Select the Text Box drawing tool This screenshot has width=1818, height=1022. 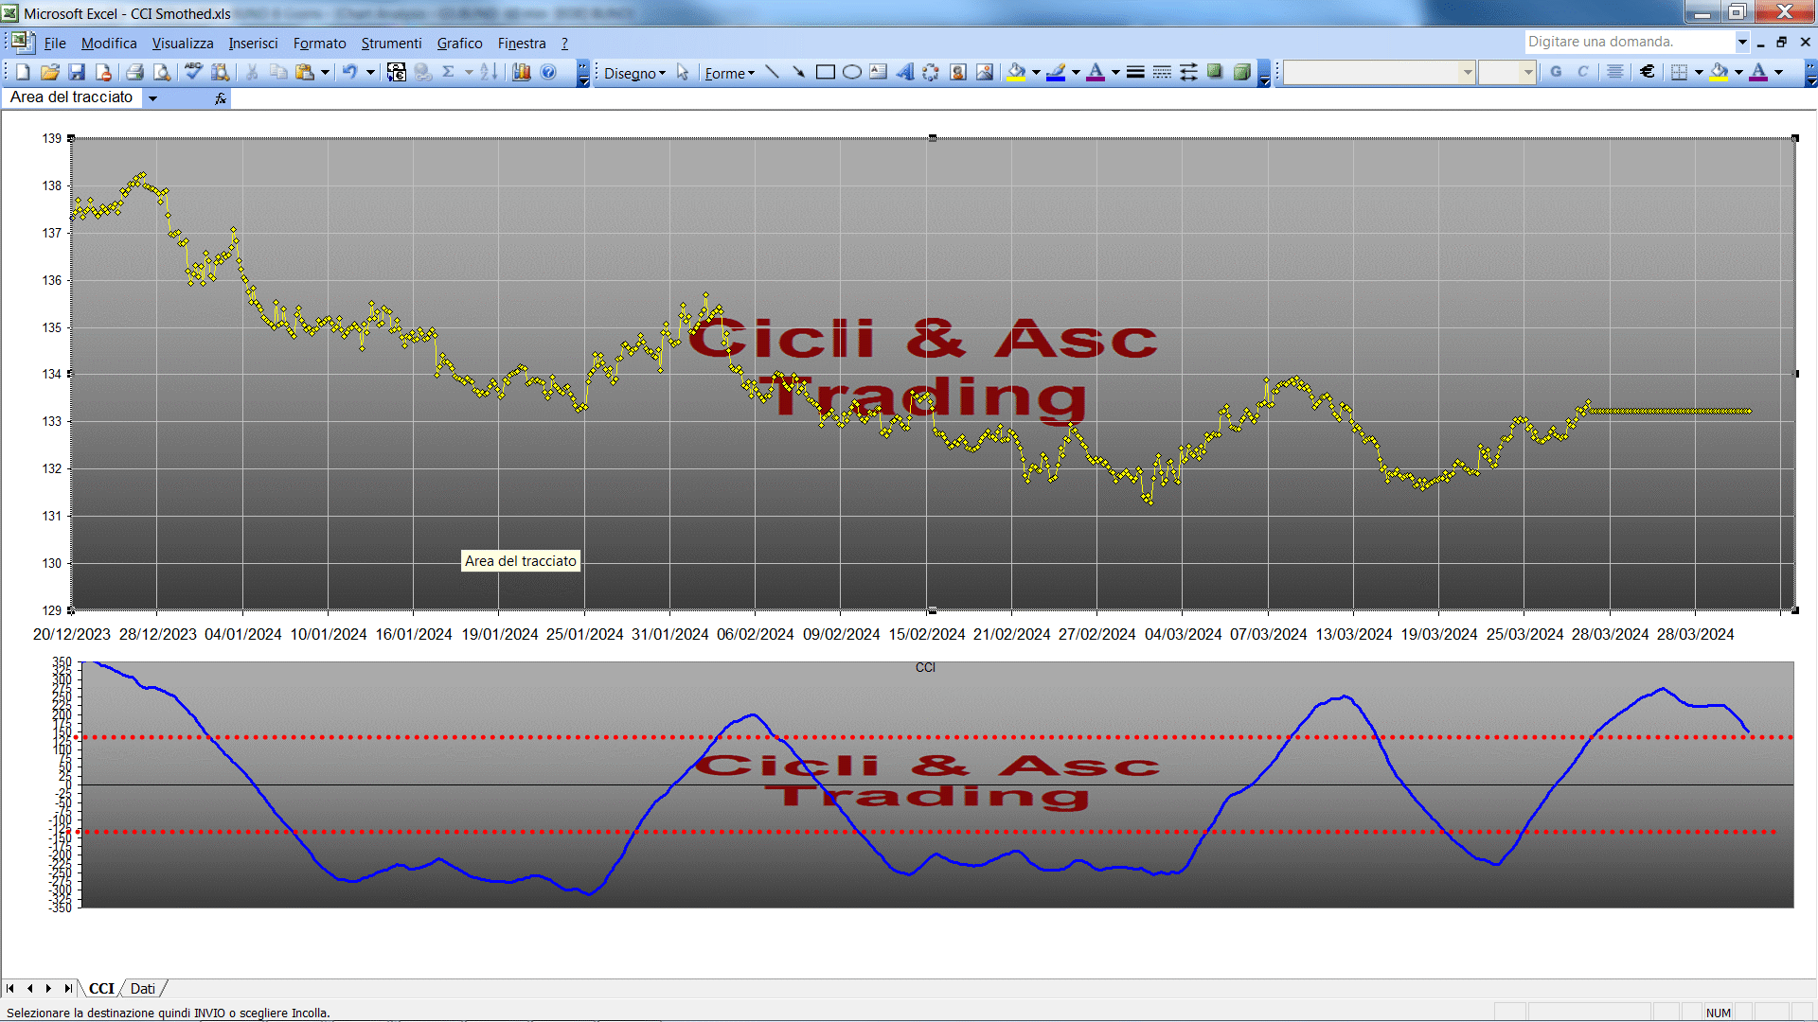coord(879,72)
